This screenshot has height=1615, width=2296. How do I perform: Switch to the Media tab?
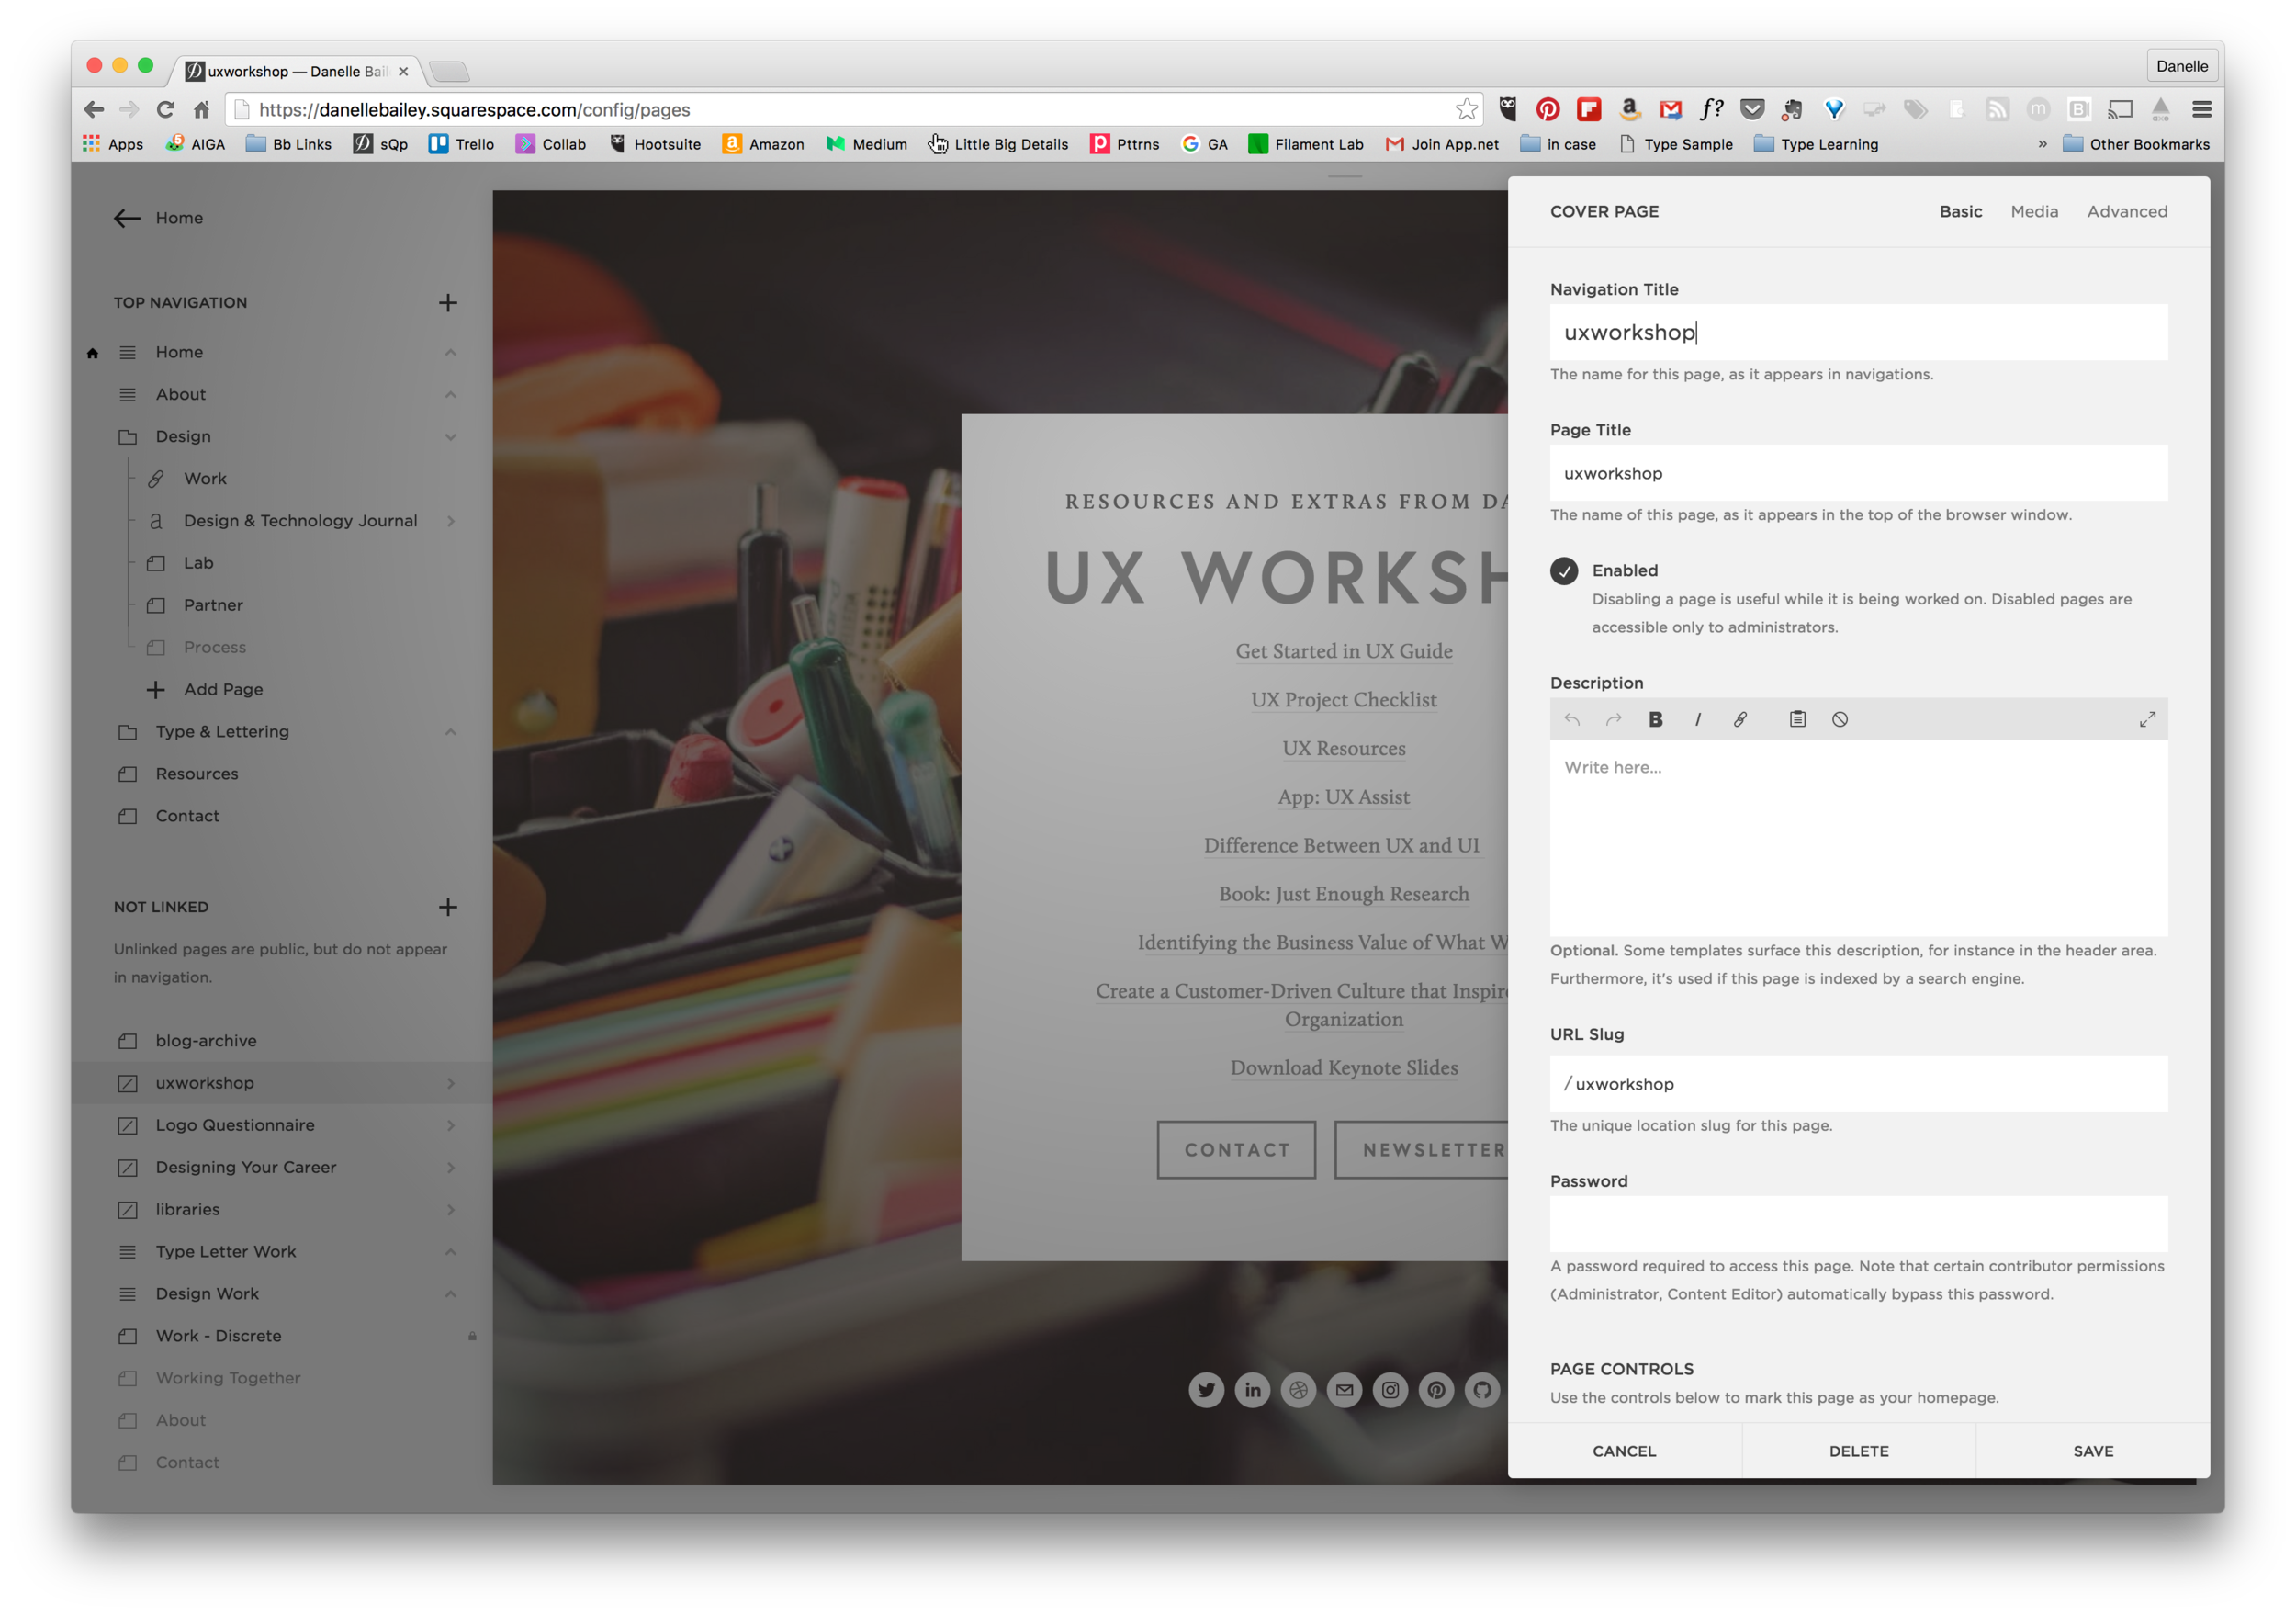click(2033, 211)
